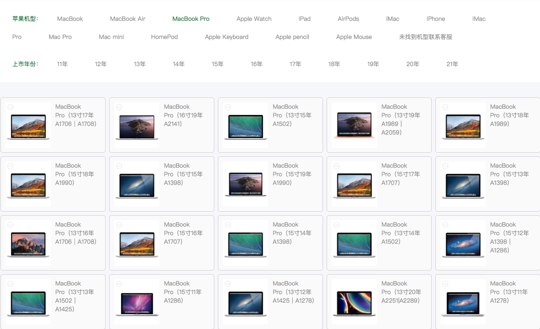Click the text MacBook Pro (15寸13年 A1398)
540x329 pixels.
[x=509, y=174]
